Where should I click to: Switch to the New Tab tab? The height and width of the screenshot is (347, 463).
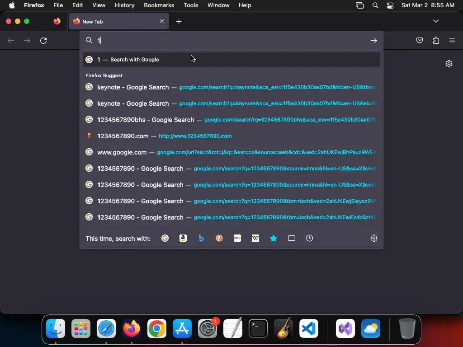(x=119, y=21)
